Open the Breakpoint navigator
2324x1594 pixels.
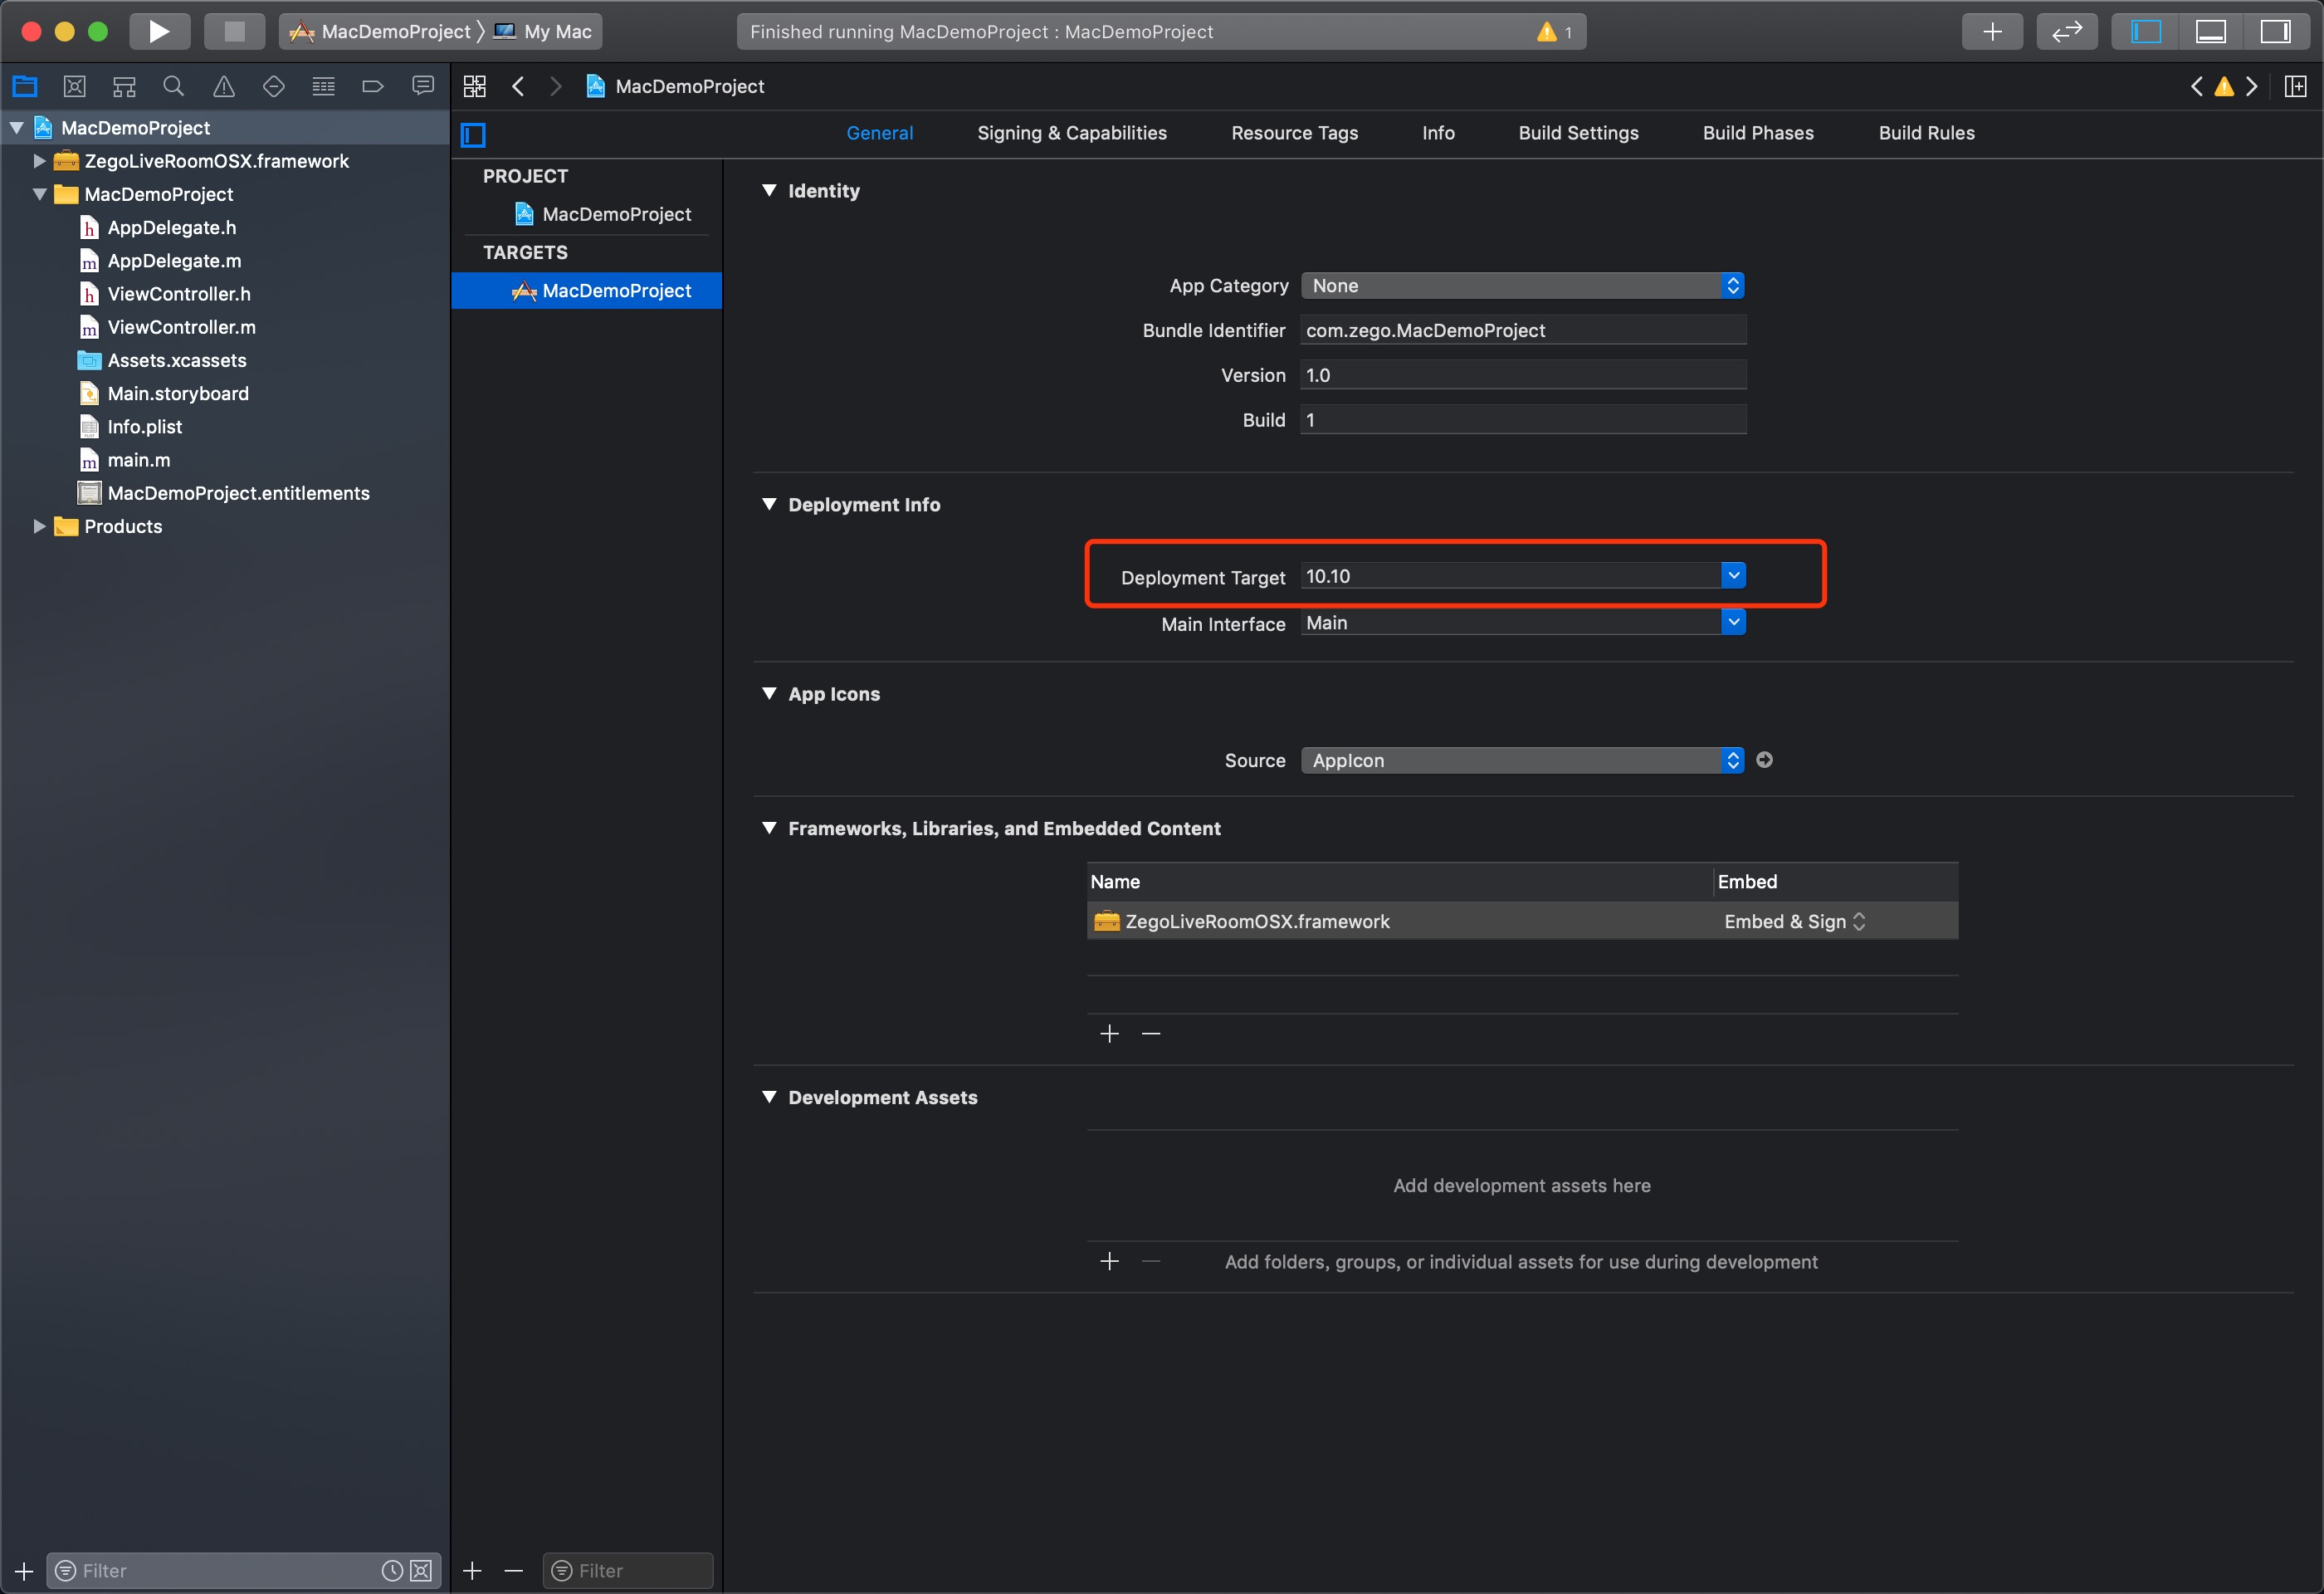[x=373, y=86]
